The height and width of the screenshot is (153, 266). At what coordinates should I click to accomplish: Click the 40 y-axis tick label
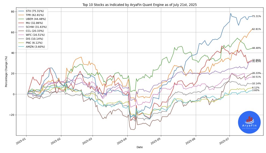click(x=13, y=53)
